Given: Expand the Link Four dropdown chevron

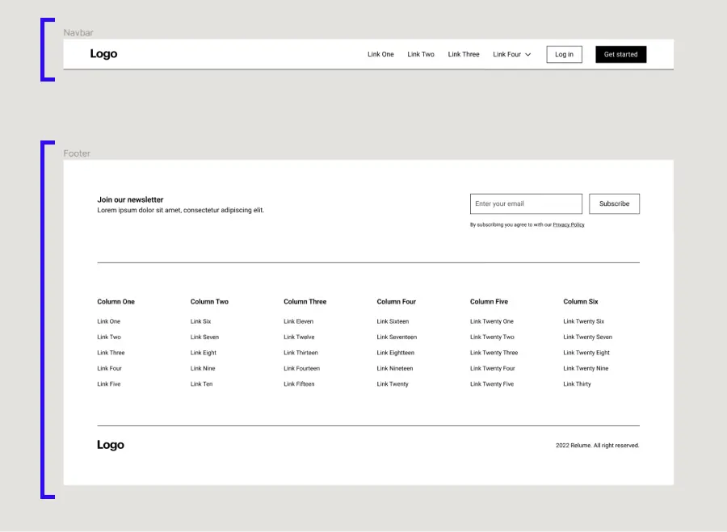Looking at the screenshot, I should point(527,55).
